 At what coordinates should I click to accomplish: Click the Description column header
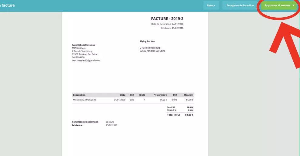[x=79, y=95]
